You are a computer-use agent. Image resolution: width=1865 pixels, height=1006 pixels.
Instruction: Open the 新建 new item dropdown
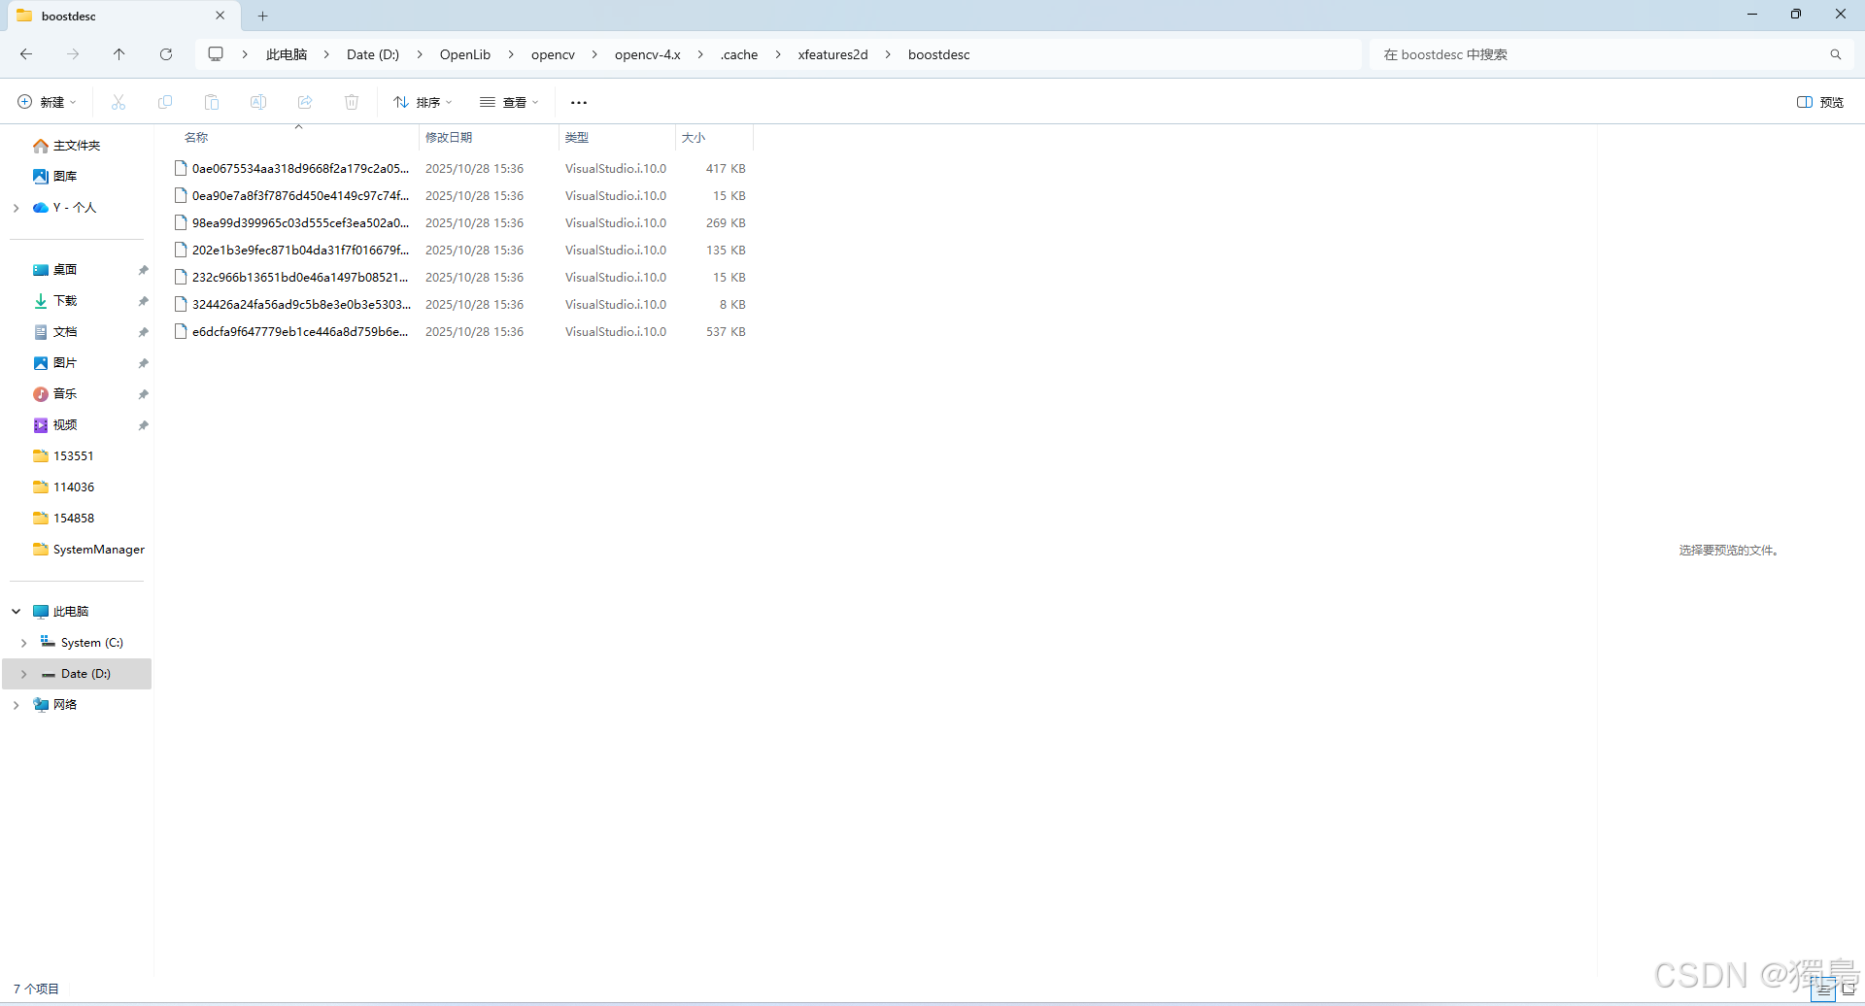pos(47,102)
